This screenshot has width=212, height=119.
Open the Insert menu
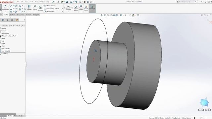(x=31, y=2)
